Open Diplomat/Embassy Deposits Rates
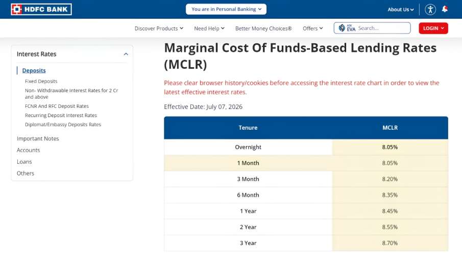Viewport: 462px width, 259px height. click(63, 125)
